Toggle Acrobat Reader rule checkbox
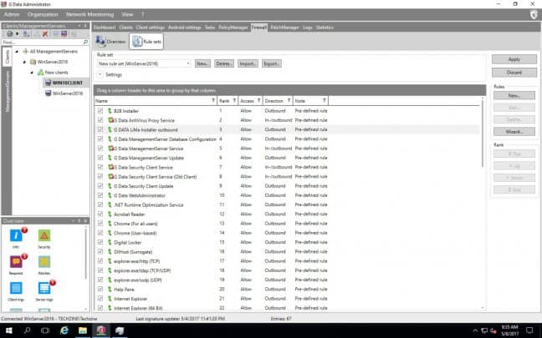 [x=100, y=214]
